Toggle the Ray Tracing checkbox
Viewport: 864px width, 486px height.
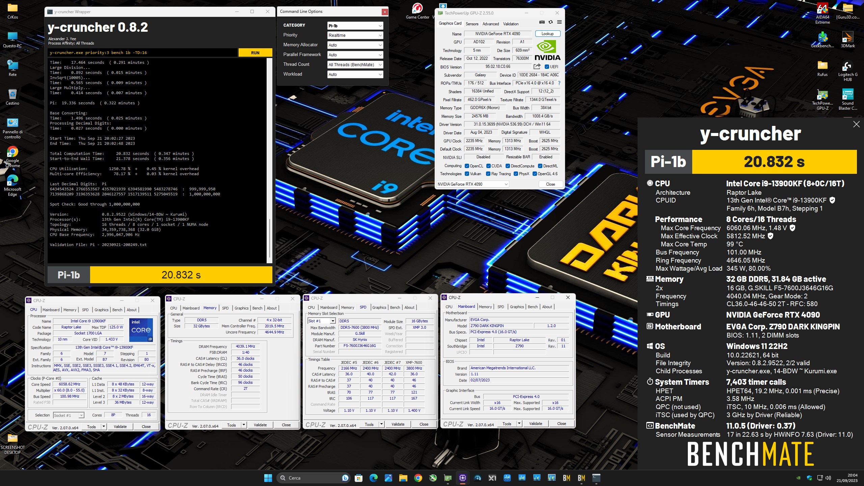coord(488,174)
